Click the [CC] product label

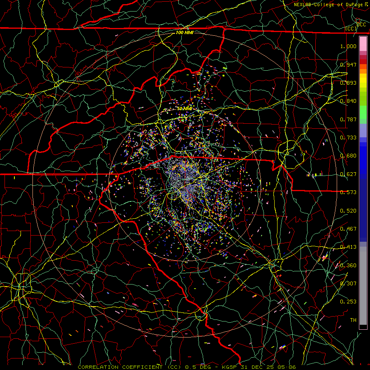click(x=351, y=29)
